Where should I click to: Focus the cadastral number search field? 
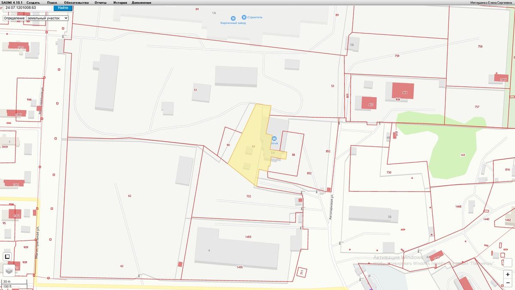(x=28, y=8)
